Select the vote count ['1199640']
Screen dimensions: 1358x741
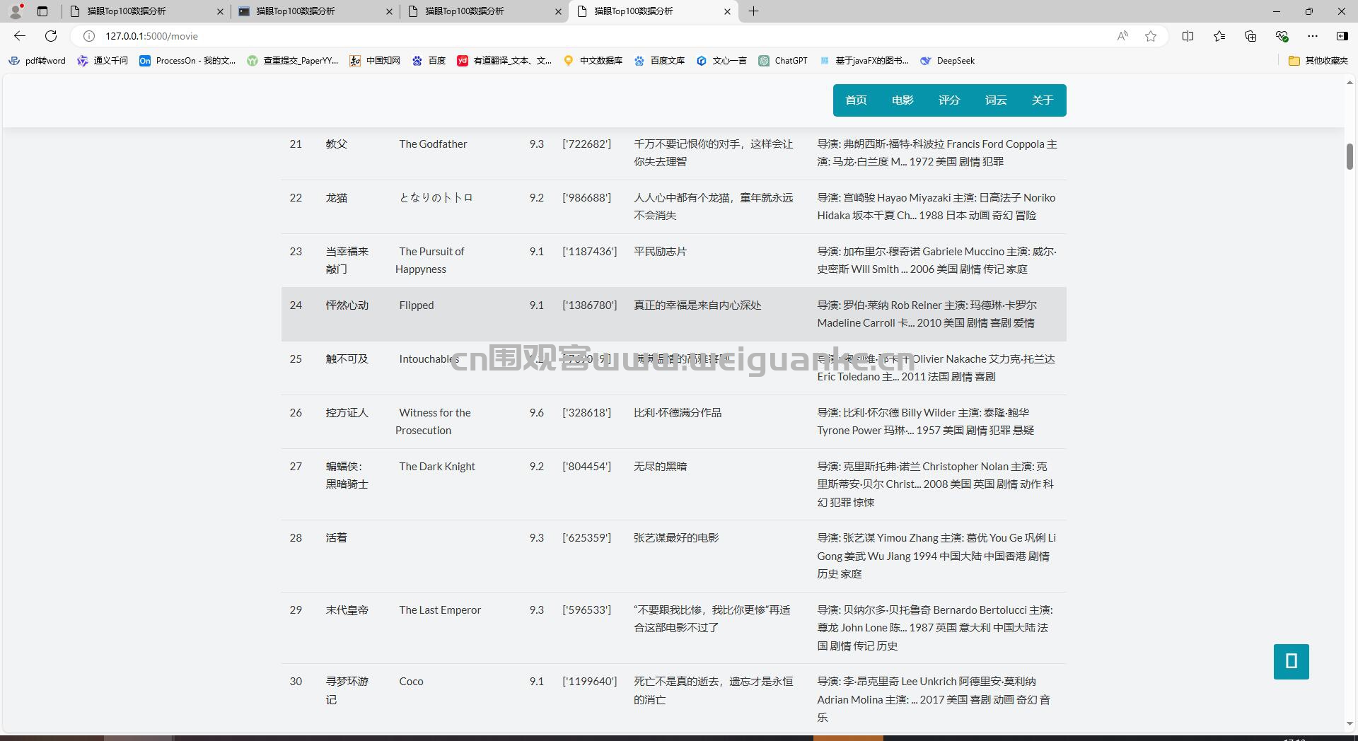point(590,682)
